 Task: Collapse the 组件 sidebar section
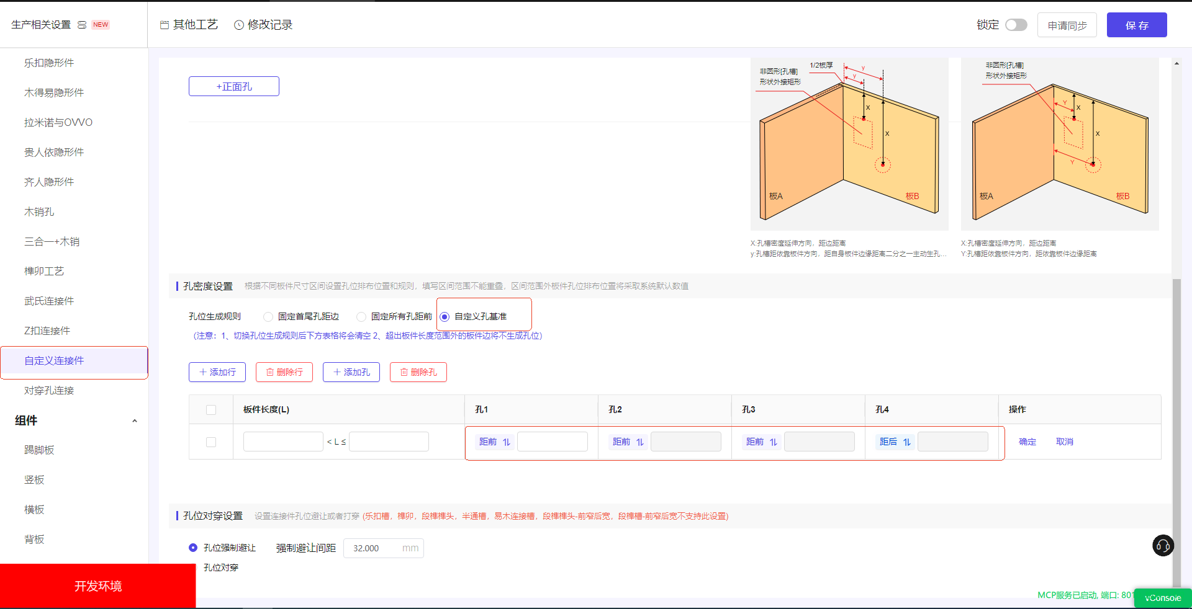(135, 421)
